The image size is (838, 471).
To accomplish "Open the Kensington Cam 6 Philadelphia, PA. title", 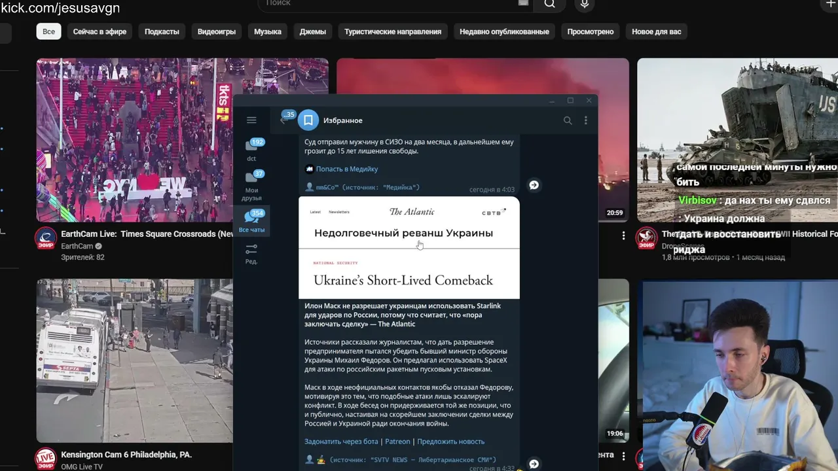I will [x=126, y=455].
